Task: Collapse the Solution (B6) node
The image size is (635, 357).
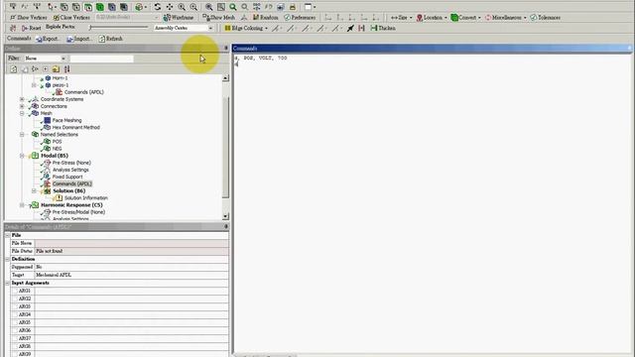Action: [34, 190]
